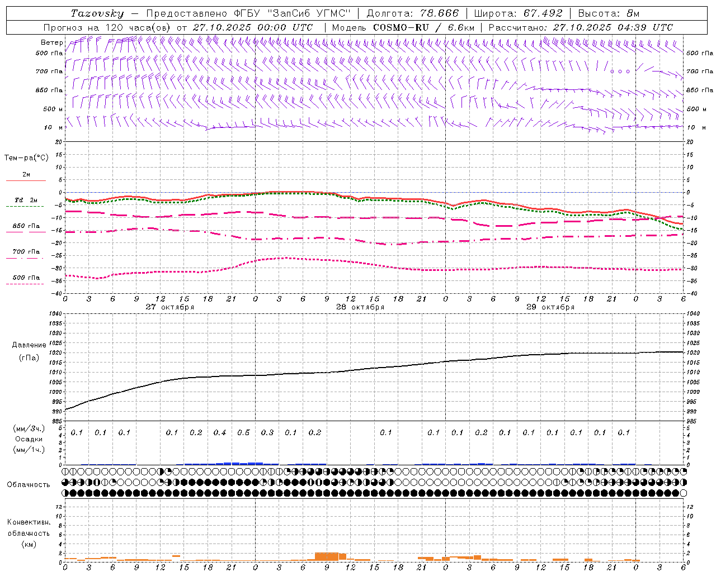Click the (мм/1ч.) precipitation unit label
The image size is (716, 572).
(29, 450)
